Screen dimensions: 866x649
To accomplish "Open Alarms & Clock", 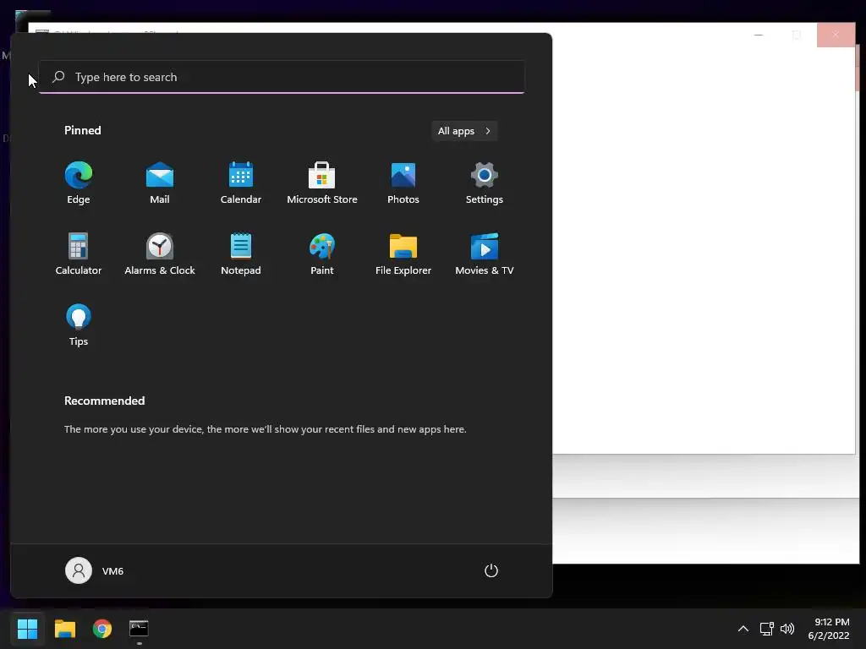I will 160,254.
